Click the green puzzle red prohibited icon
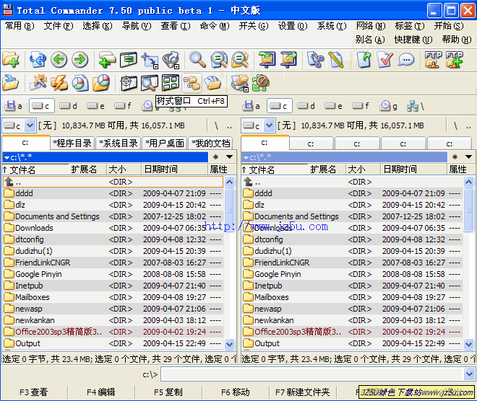This screenshot has width=477, height=401. (x=261, y=83)
